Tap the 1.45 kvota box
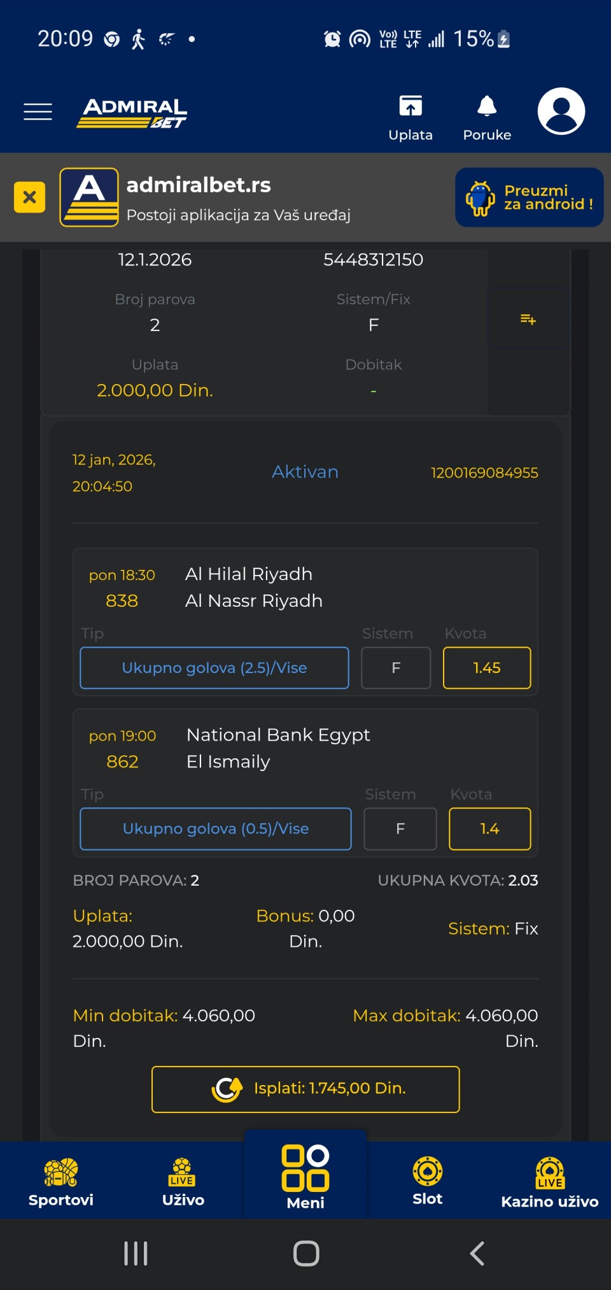This screenshot has height=1290, width=611. coord(487,668)
